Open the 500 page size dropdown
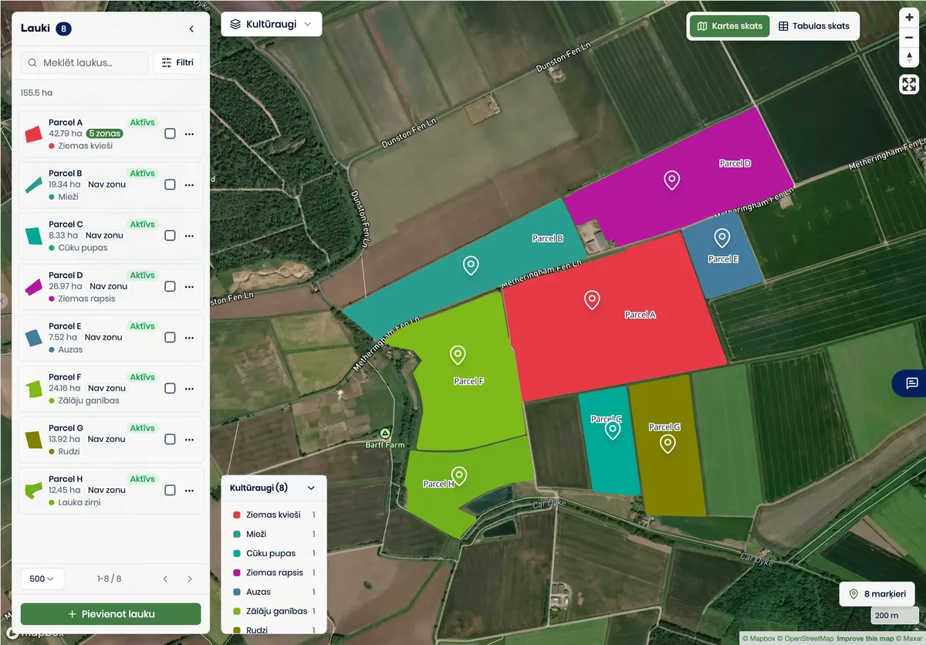This screenshot has width=926, height=645. click(x=42, y=579)
